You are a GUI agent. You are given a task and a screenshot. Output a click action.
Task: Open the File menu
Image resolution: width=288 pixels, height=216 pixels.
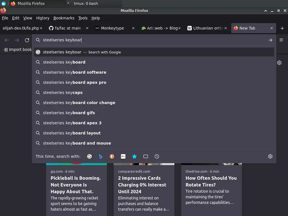click(x=5, y=18)
